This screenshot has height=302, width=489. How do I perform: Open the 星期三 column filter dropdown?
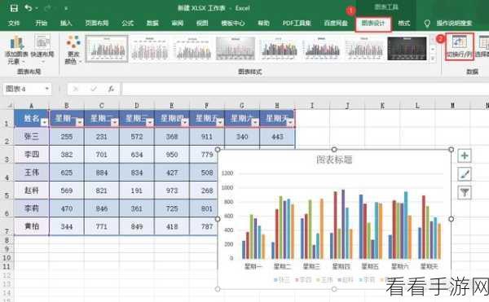tap(150, 123)
